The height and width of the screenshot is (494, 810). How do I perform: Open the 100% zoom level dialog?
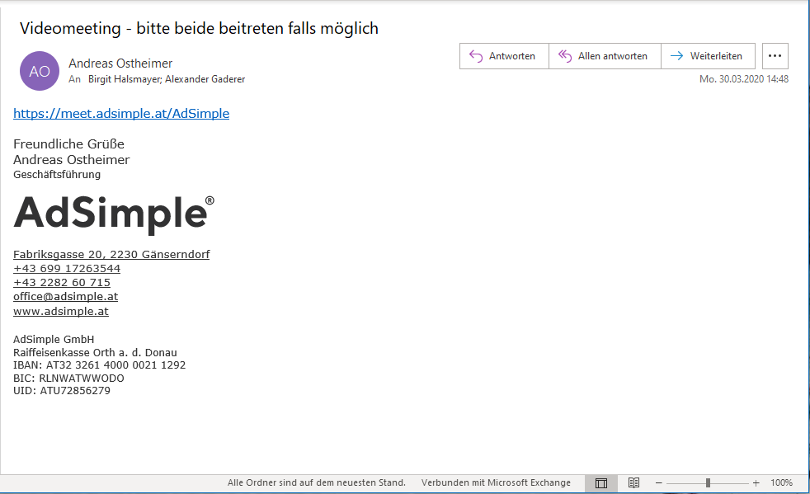[x=781, y=482]
